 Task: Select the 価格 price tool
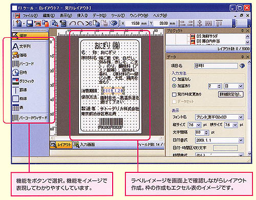click(x=19, y=55)
